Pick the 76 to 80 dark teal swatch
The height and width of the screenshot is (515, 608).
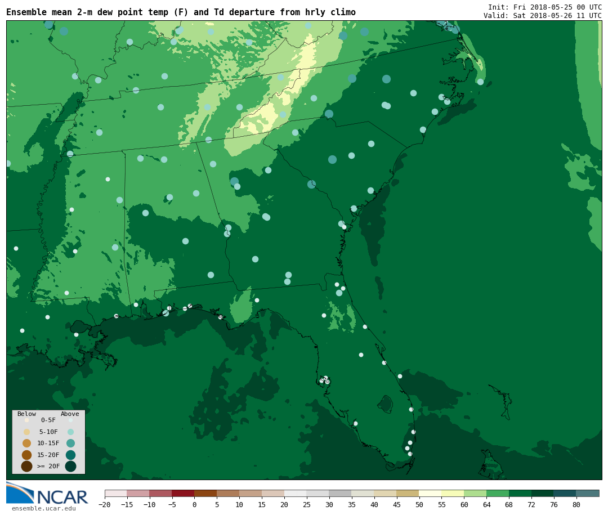pyautogui.click(x=565, y=493)
